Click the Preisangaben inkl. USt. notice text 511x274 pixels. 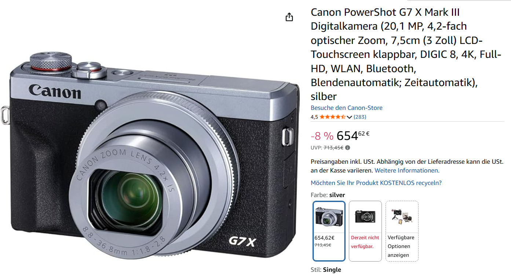point(407,166)
